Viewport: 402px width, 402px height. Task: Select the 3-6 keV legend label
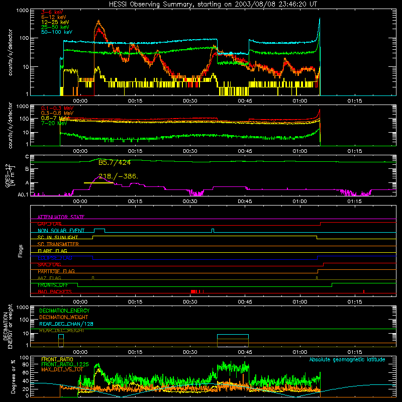click(52, 12)
